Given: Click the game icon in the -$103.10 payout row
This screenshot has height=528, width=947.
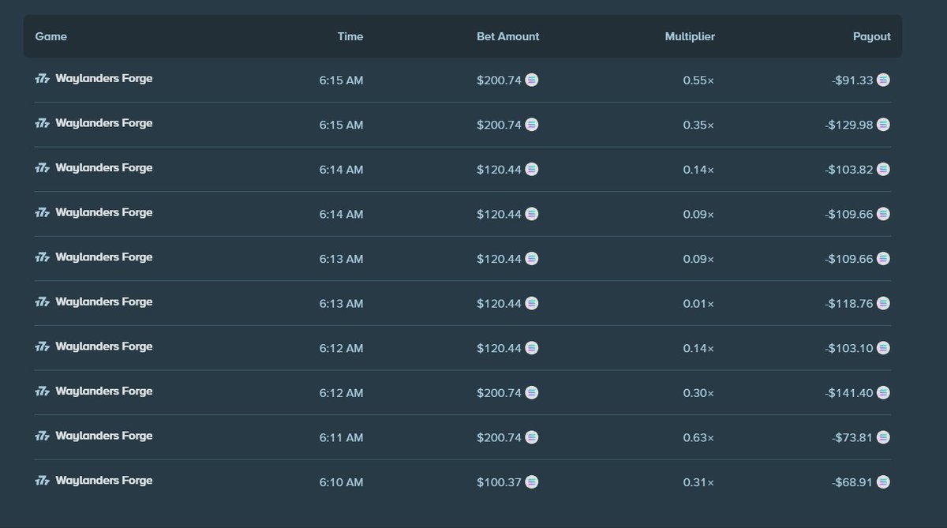Looking at the screenshot, I should coord(43,347).
